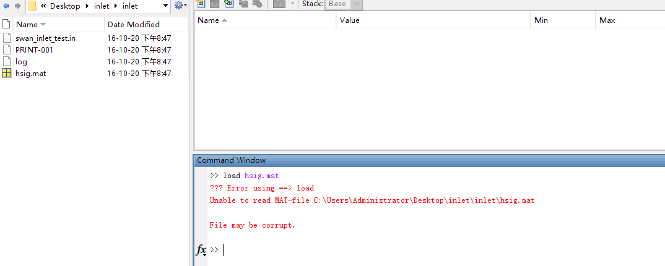Click the forward navigation arrow
This screenshot has width=665, height=266.
point(17,6)
